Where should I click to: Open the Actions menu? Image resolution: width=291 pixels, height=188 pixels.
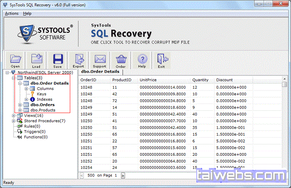[x=11, y=14]
